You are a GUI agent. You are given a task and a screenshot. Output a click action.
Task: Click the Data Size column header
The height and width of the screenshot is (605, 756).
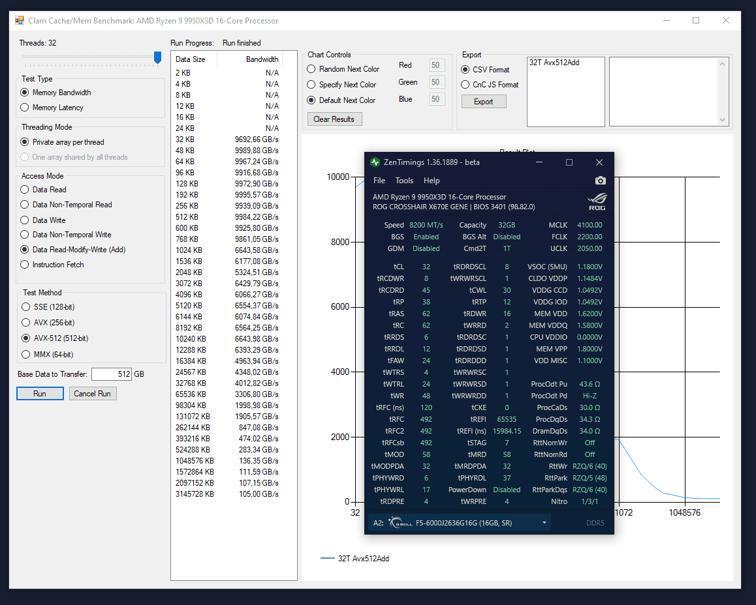(x=195, y=59)
